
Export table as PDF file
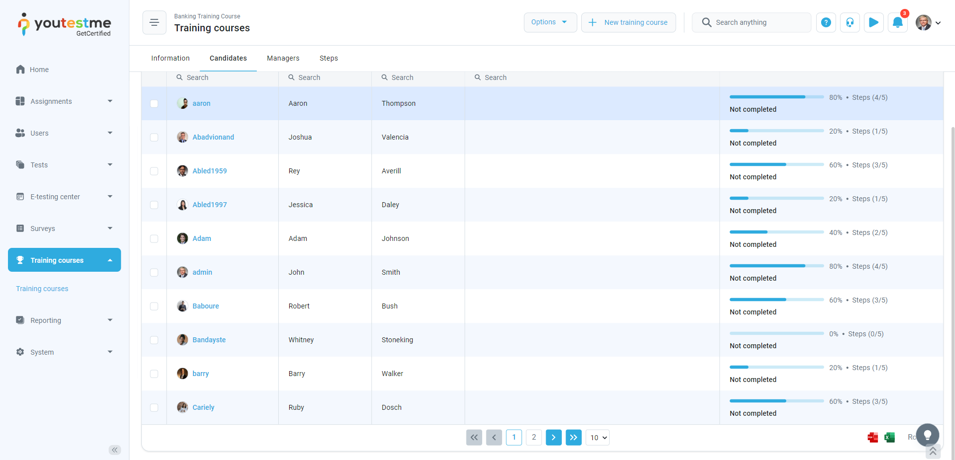[872, 437]
